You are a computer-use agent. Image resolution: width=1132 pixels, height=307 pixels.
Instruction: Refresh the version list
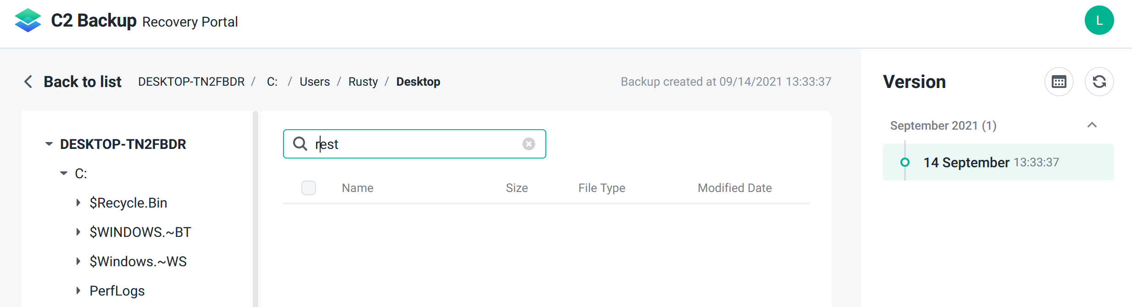pyautogui.click(x=1099, y=82)
